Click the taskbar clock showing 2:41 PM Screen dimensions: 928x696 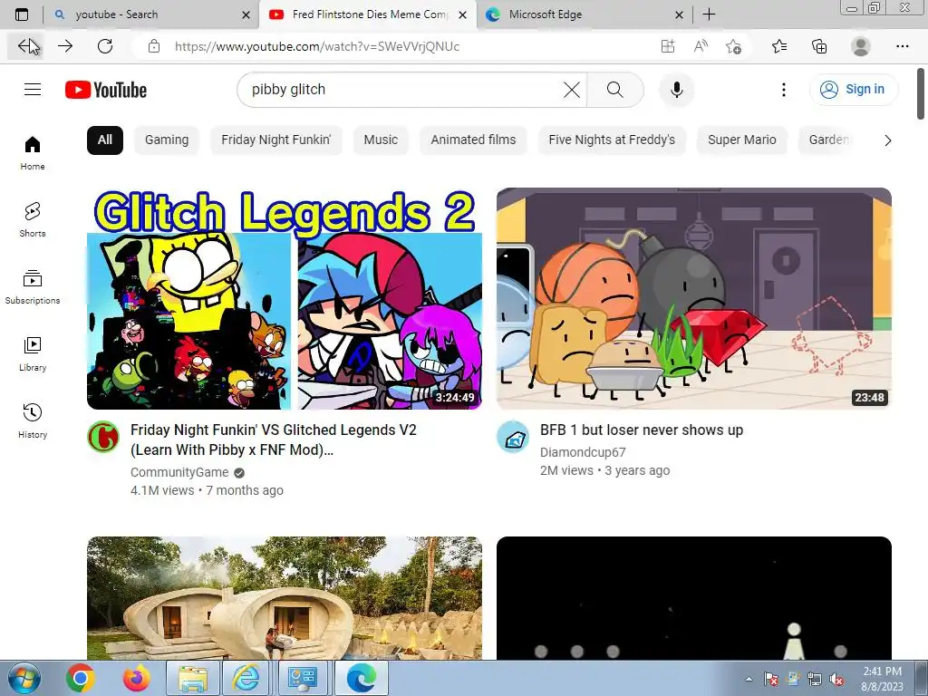(882, 679)
